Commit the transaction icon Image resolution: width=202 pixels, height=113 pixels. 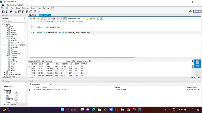[58, 18]
